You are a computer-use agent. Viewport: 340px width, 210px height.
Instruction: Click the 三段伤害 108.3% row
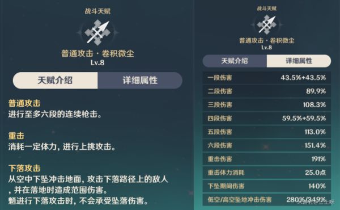point(267,104)
